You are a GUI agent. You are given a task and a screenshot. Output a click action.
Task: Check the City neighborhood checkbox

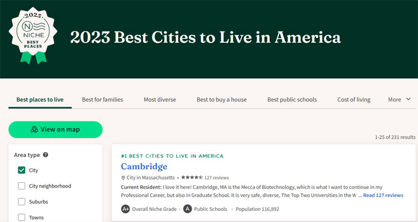coord(22,186)
